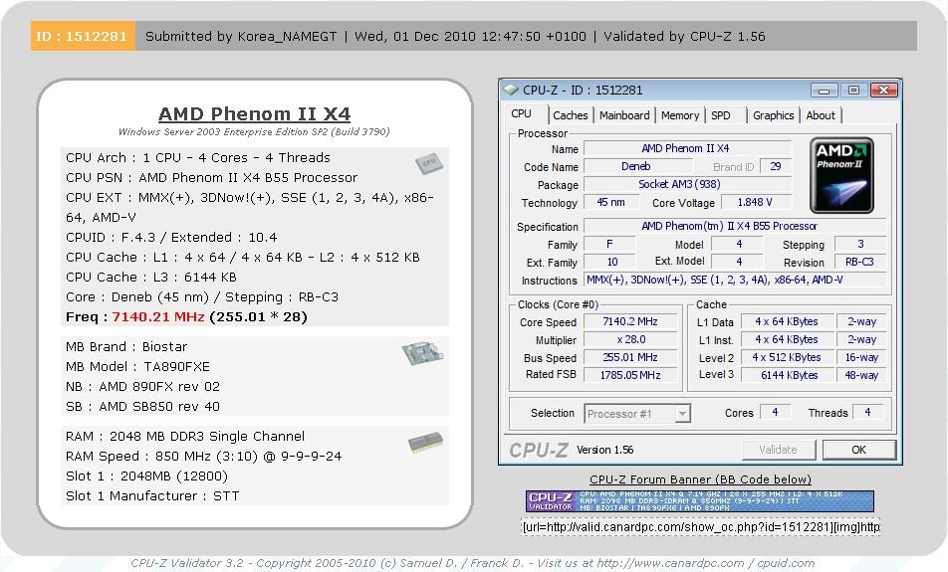Click the orange ID : 1512281 badge
The image size is (948, 572).
(83, 36)
